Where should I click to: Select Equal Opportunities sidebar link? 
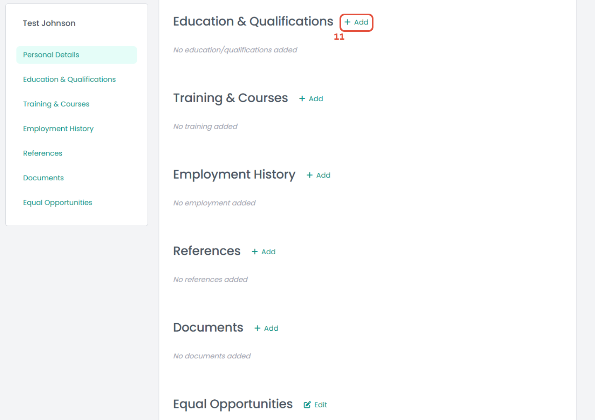point(58,203)
